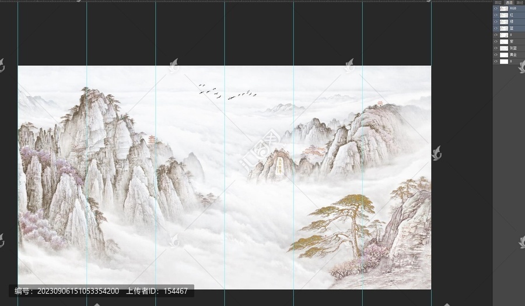
Task: Click the RGB channel name
Action: point(513,8)
